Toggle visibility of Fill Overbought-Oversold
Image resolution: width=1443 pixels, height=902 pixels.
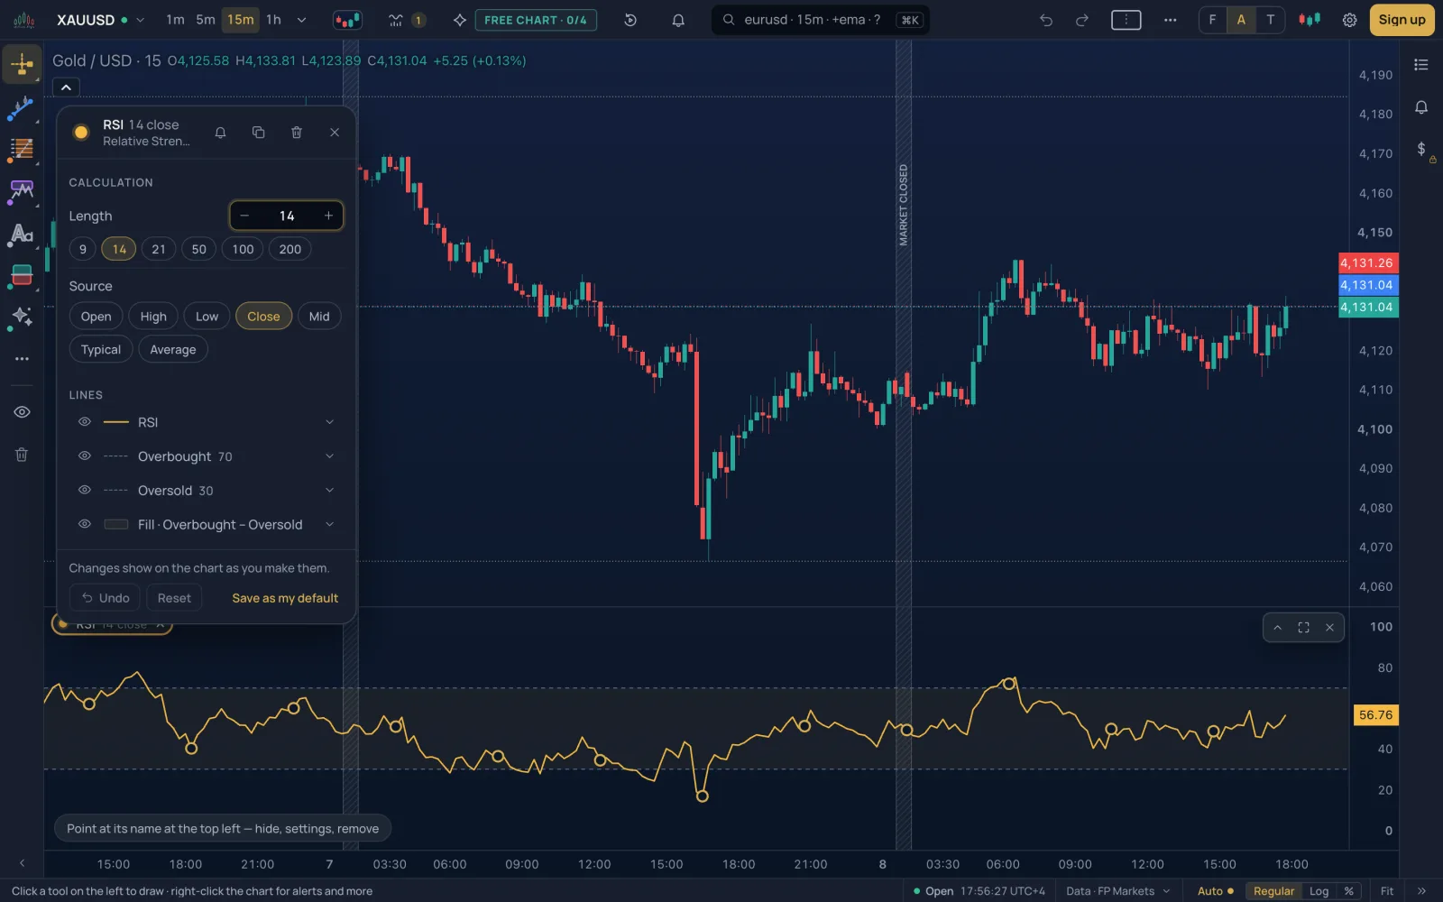[x=85, y=525]
